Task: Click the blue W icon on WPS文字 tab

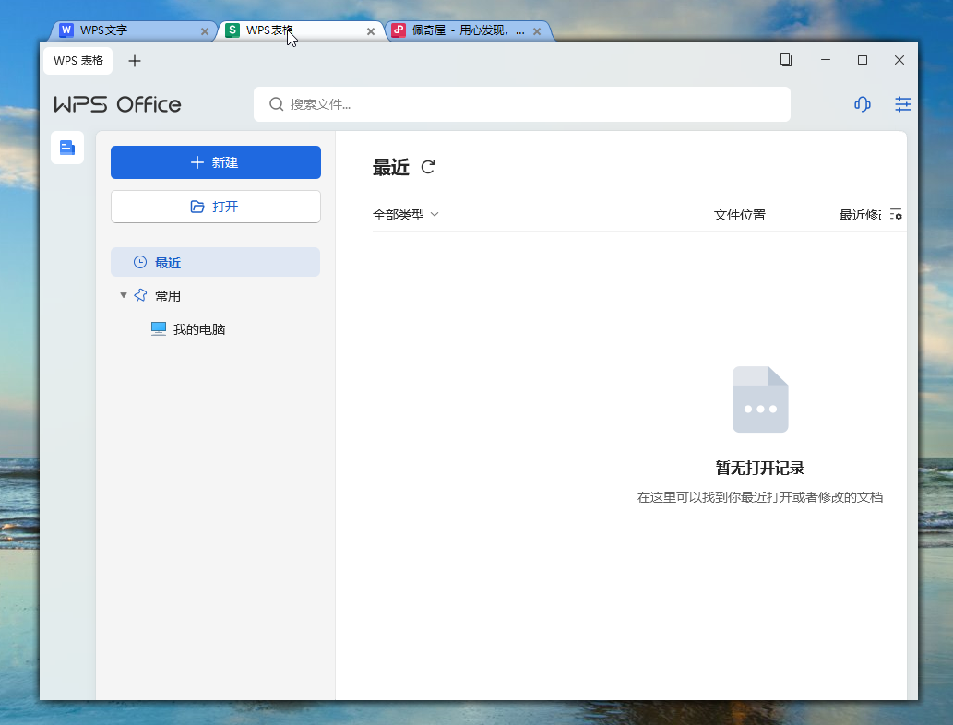Action: (66, 30)
